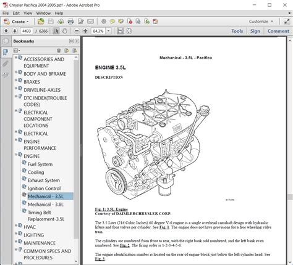The width and height of the screenshot is (293, 265).
Task: Follow the Fig. 2 link in text
Action: [125, 245]
